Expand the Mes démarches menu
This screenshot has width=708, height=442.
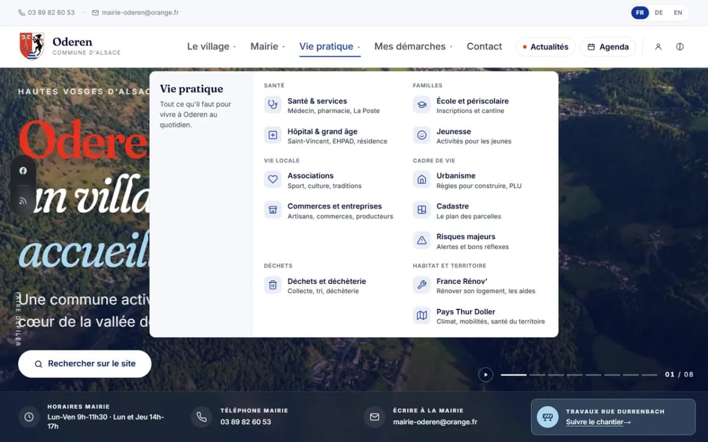[x=413, y=47]
